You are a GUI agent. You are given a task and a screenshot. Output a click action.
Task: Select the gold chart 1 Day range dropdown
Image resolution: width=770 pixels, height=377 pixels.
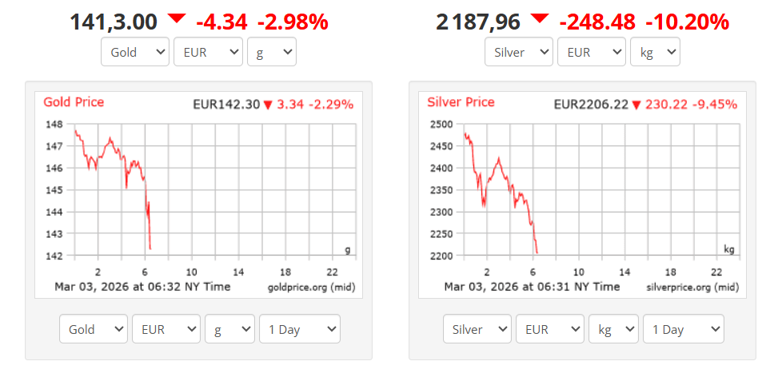[299, 329]
